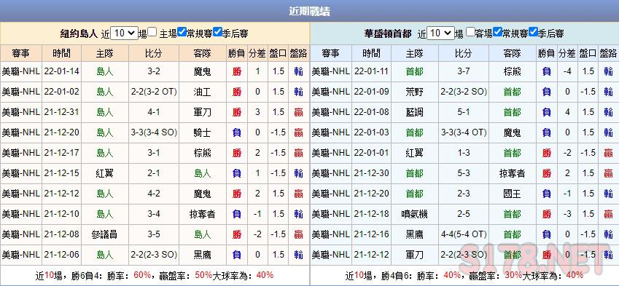Click 軍刀 in the 21-12-31 row
Viewport: 619px width, 286px height.
pos(203,112)
